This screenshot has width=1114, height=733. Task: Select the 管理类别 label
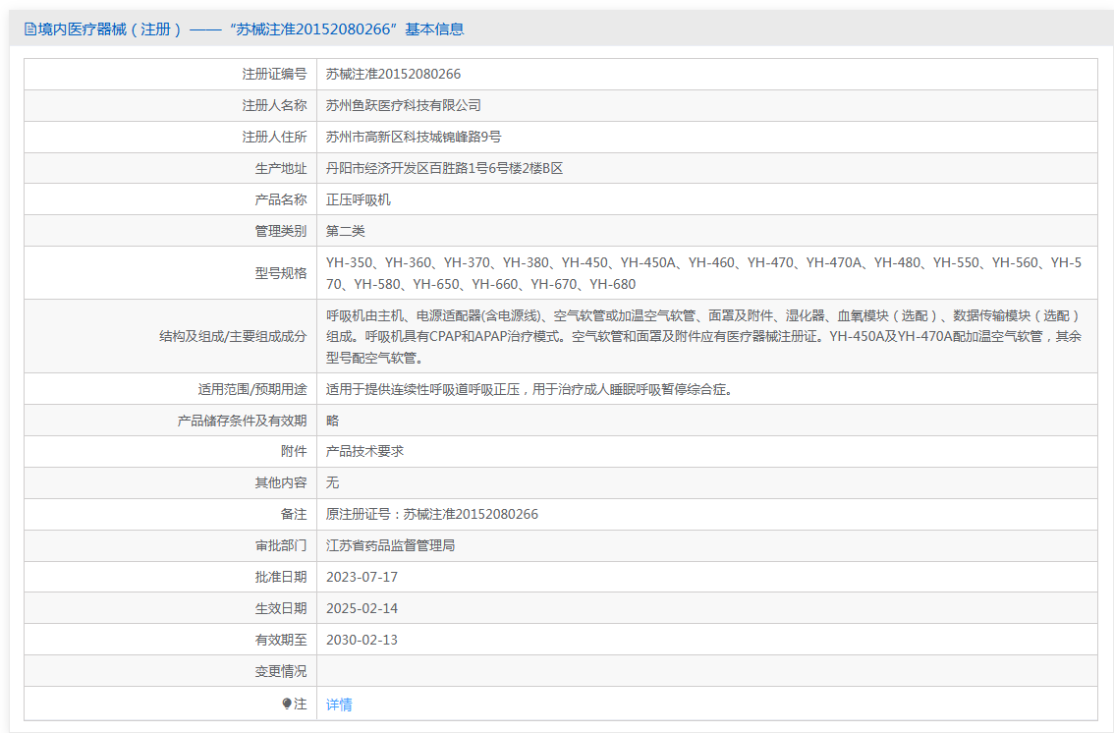pyautogui.click(x=281, y=231)
